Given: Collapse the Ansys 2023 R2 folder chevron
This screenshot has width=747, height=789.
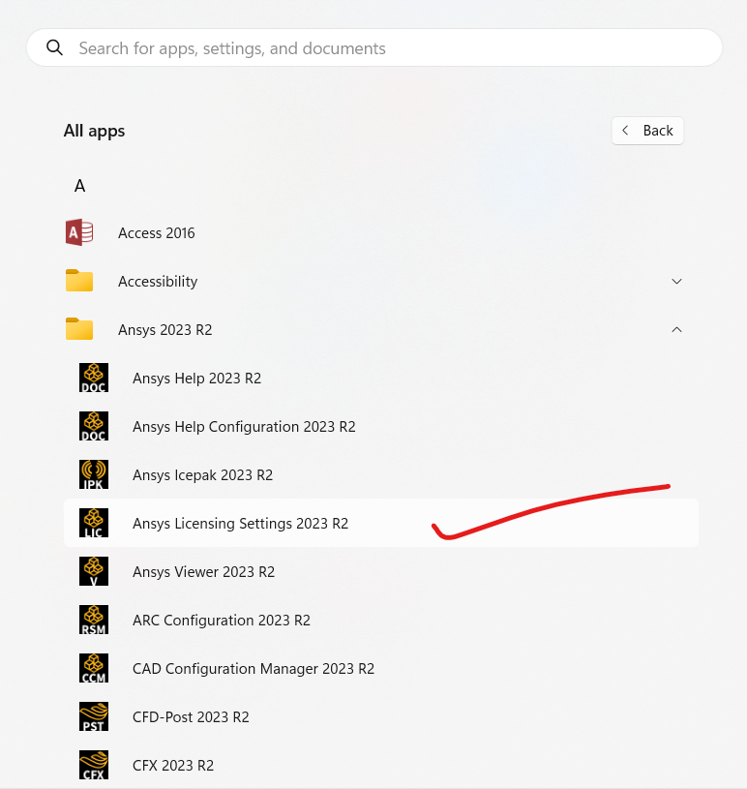Looking at the screenshot, I should [x=676, y=329].
